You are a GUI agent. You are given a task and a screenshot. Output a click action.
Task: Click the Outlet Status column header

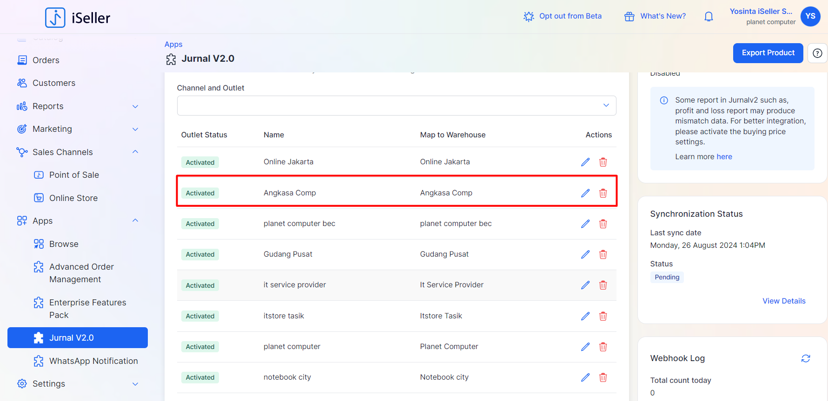pos(204,135)
